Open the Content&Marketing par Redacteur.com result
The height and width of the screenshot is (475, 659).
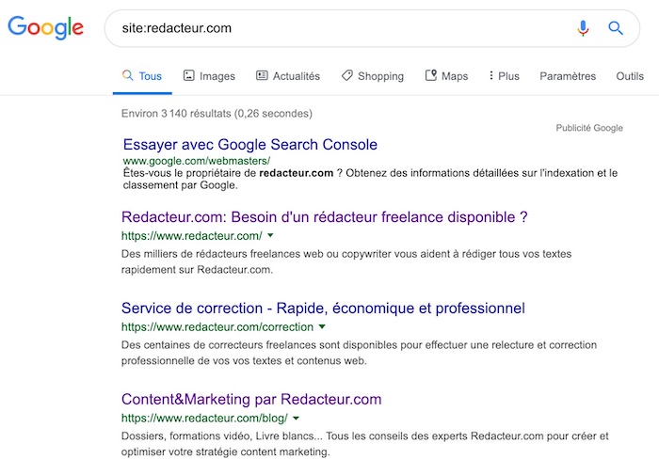click(x=251, y=399)
